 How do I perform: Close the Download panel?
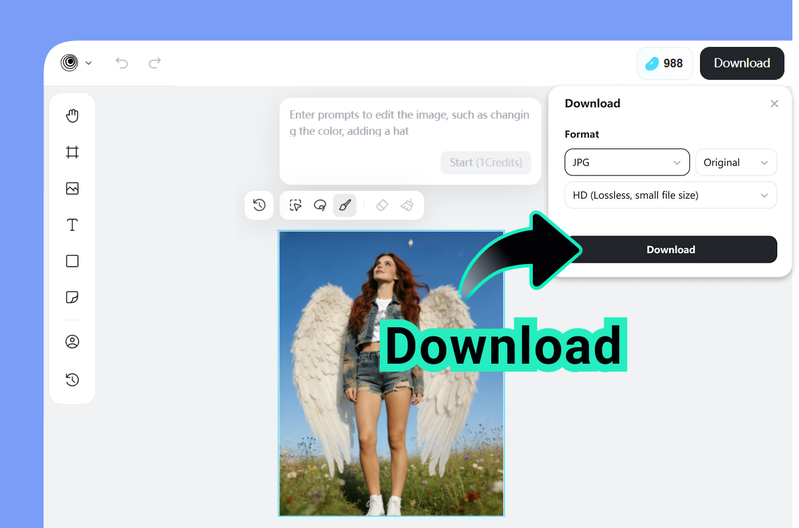[x=774, y=104]
